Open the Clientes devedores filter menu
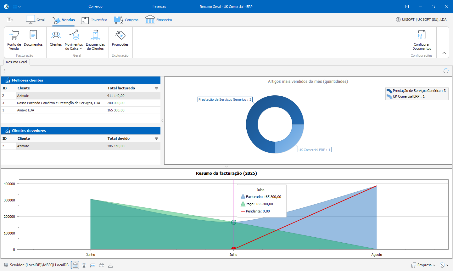The image size is (453, 271). (x=156, y=139)
